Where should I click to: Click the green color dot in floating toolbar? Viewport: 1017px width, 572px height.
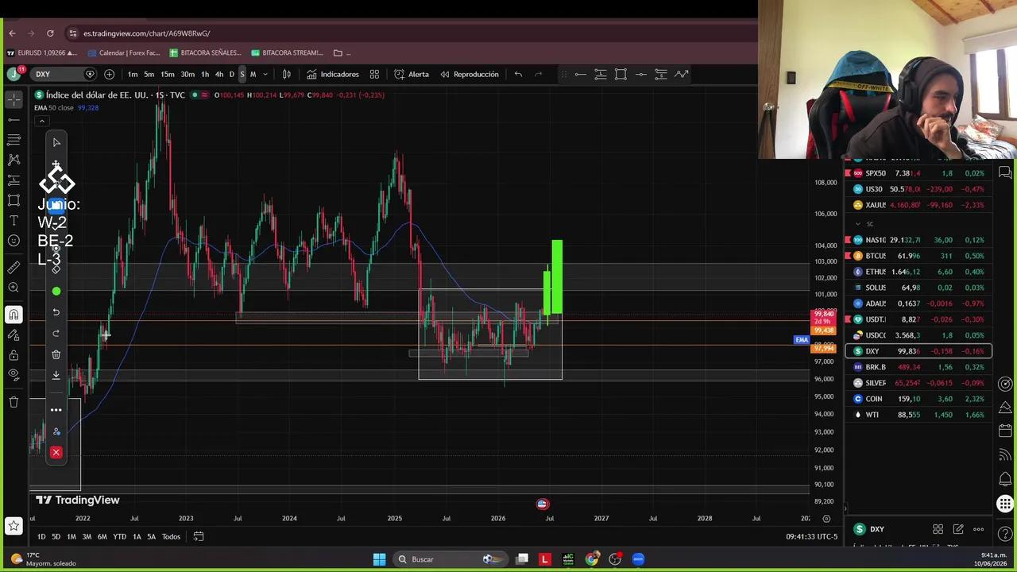(x=56, y=292)
